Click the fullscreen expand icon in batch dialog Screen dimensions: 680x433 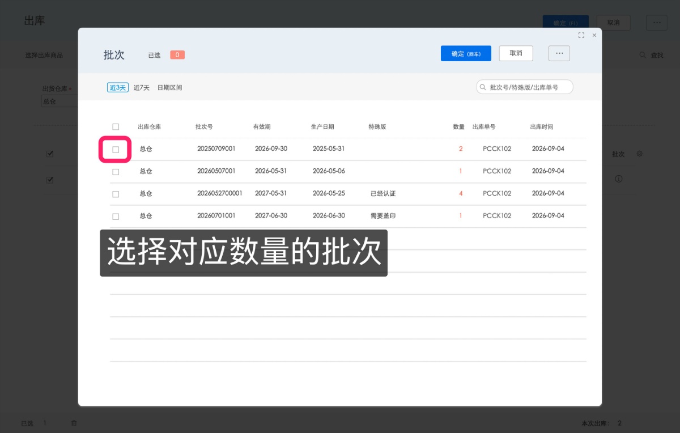pyautogui.click(x=581, y=35)
